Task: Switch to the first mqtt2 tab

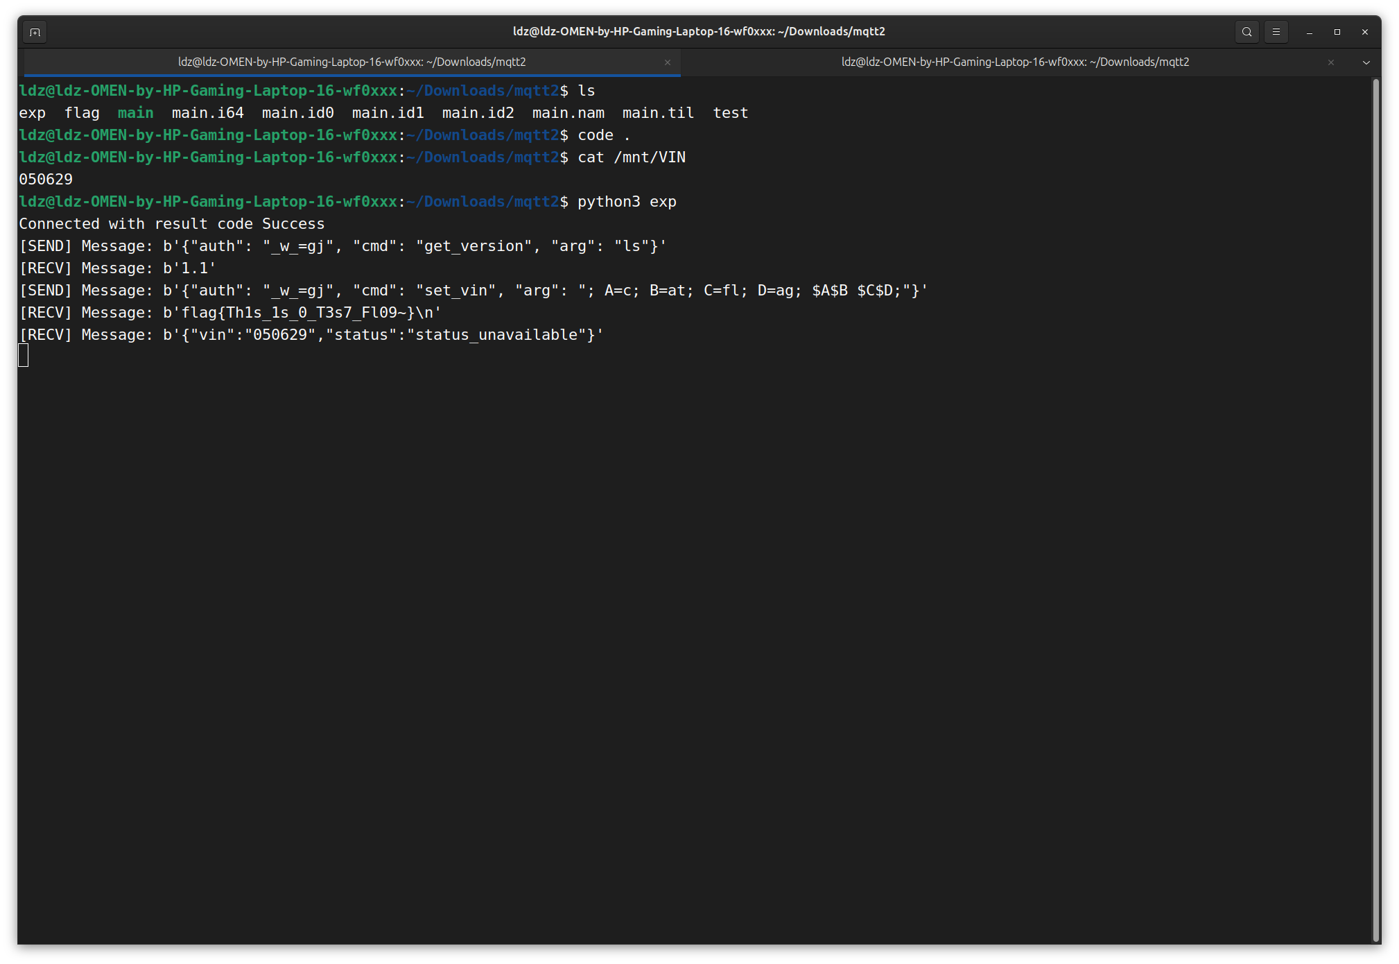Action: (x=351, y=62)
